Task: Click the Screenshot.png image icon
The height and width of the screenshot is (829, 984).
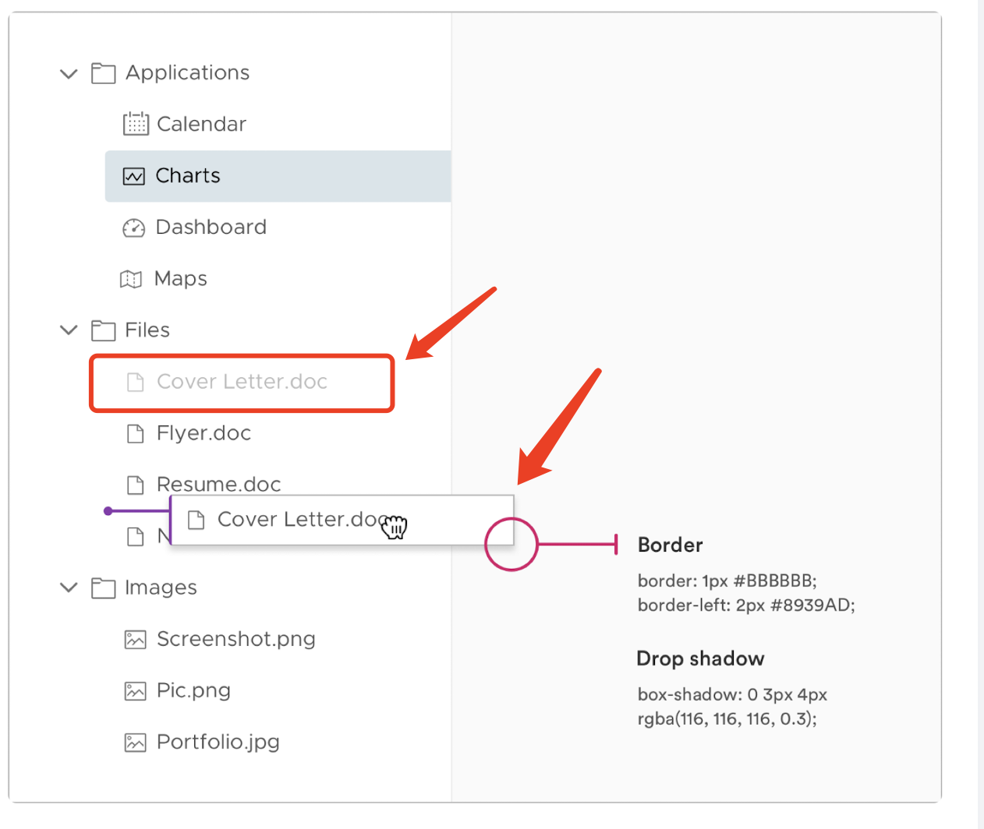Action: tap(136, 640)
